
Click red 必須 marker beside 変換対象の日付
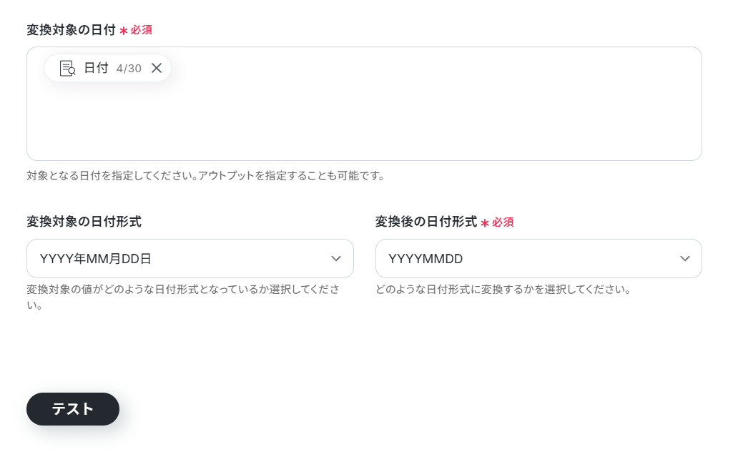tap(141, 30)
